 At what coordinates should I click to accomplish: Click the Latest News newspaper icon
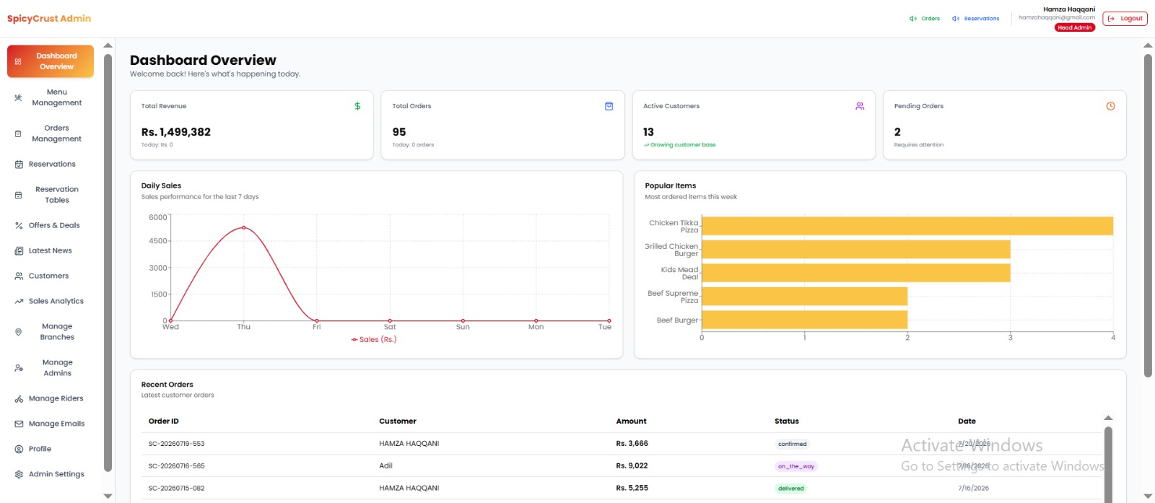(19, 251)
